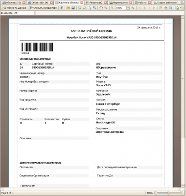Click the ID объекта input field
The width and height of the screenshot is (186, 196).
[x=24, y=13]
